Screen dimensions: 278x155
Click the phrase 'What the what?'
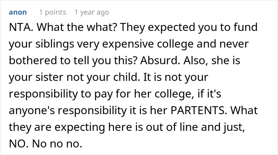click(x=76, y=27)
